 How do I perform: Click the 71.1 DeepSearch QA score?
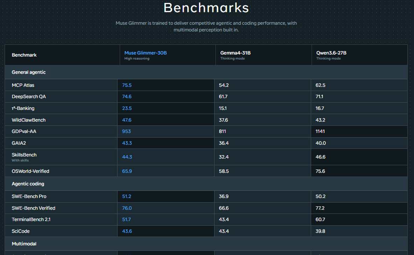tap(319, 96)
